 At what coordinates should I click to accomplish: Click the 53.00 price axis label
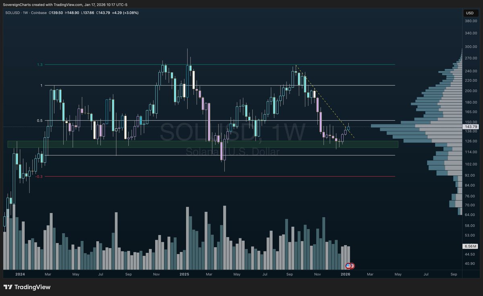click(471, 235)
